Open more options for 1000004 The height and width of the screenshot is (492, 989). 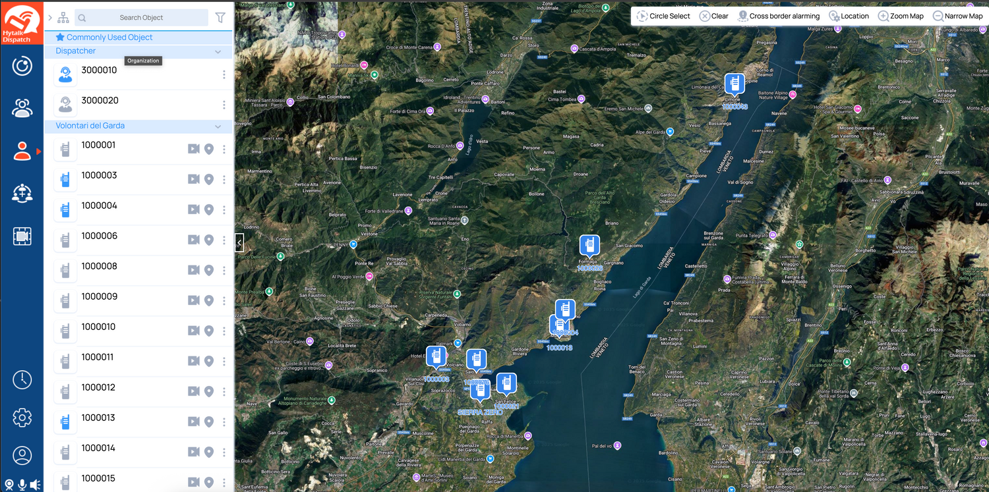coord(224,209)
